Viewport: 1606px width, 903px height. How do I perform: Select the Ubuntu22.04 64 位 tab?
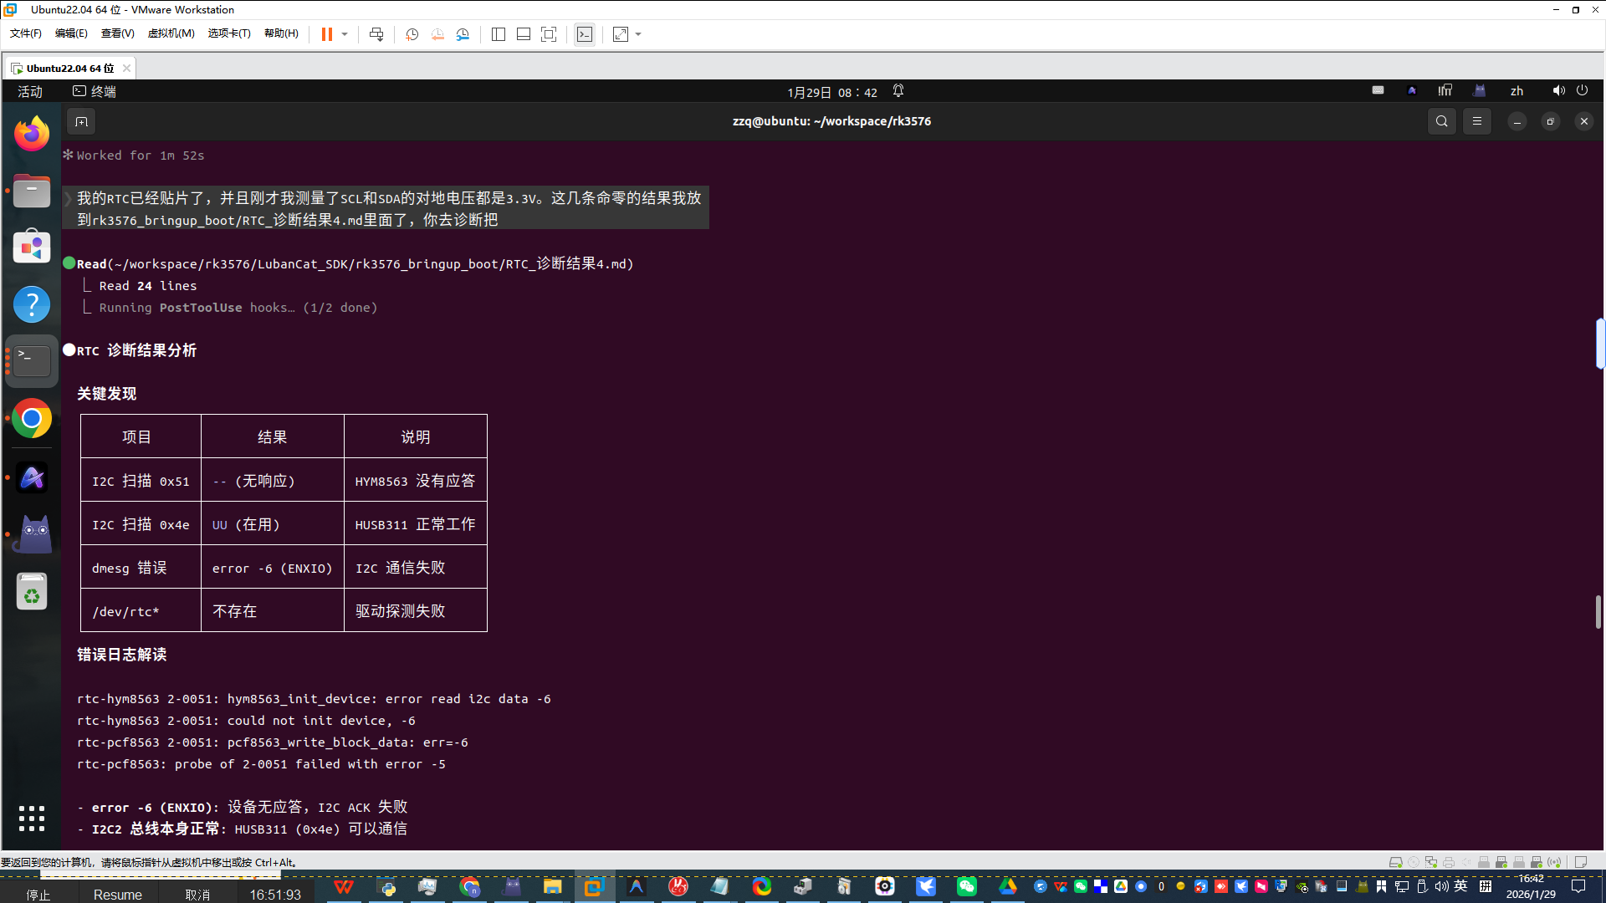click(69, 68)
